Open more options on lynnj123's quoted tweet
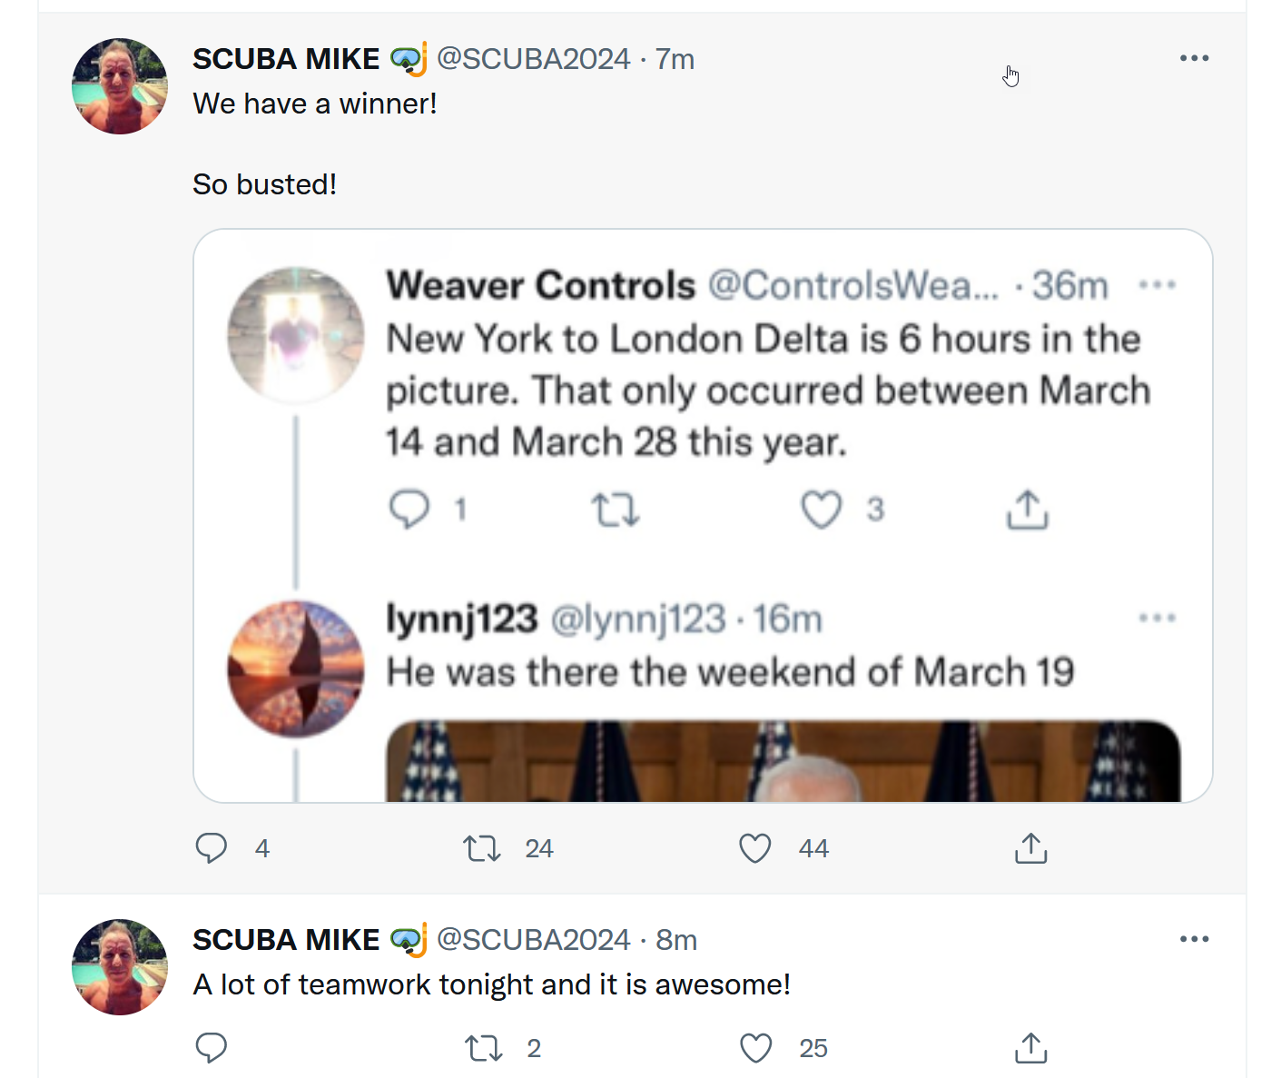The width and height of the screenshot is (1271, 1078). click(1158, 618)
